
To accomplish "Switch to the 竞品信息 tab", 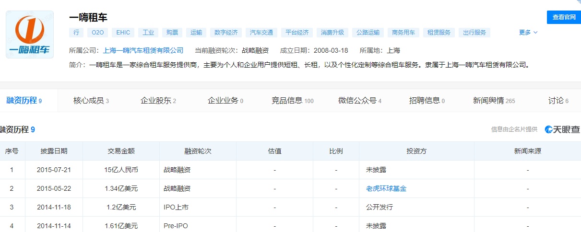I will click(293, 101).
